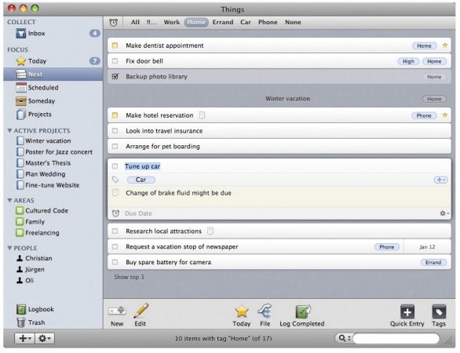Viewport: 460px width, 353px height.
Task: Click alarm clock icon in tag bar
Action: pyautogui.click(x=114, y=22)
